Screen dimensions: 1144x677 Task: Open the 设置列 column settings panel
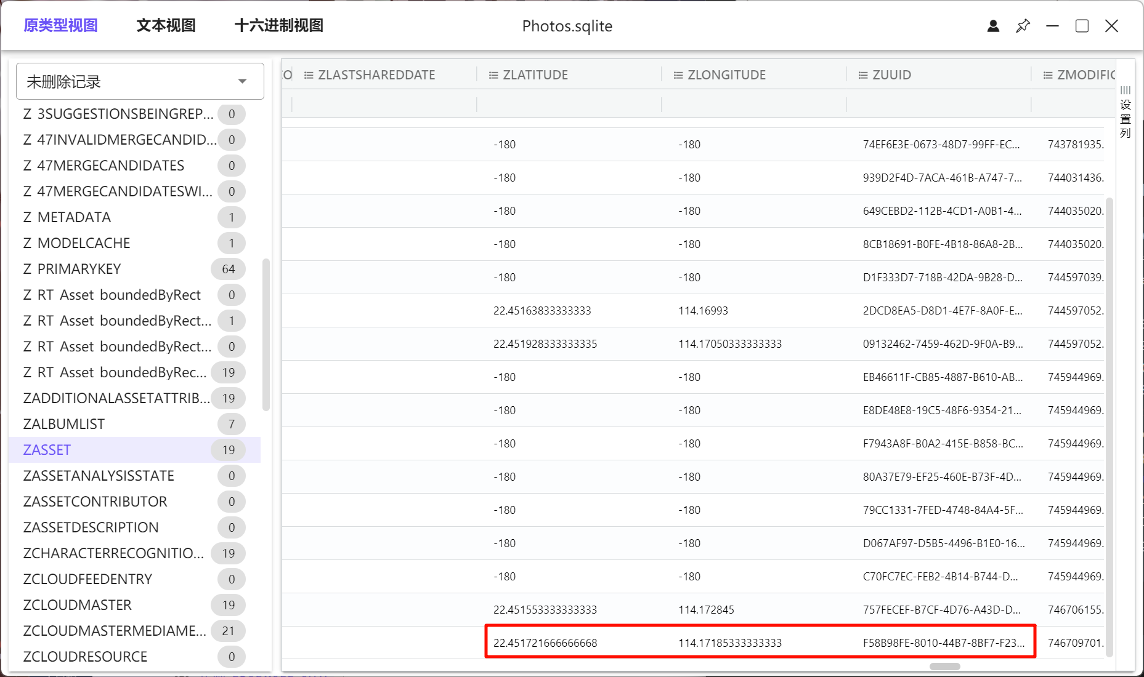[1125, 112]
